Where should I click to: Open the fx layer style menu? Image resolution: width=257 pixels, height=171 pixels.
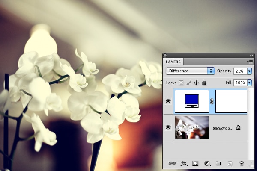point(184,163)
